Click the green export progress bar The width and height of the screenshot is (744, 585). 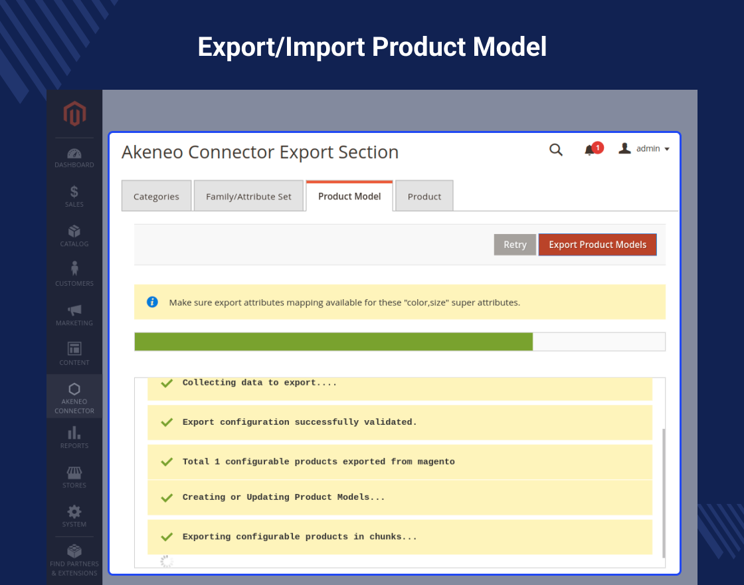(333, 342)
